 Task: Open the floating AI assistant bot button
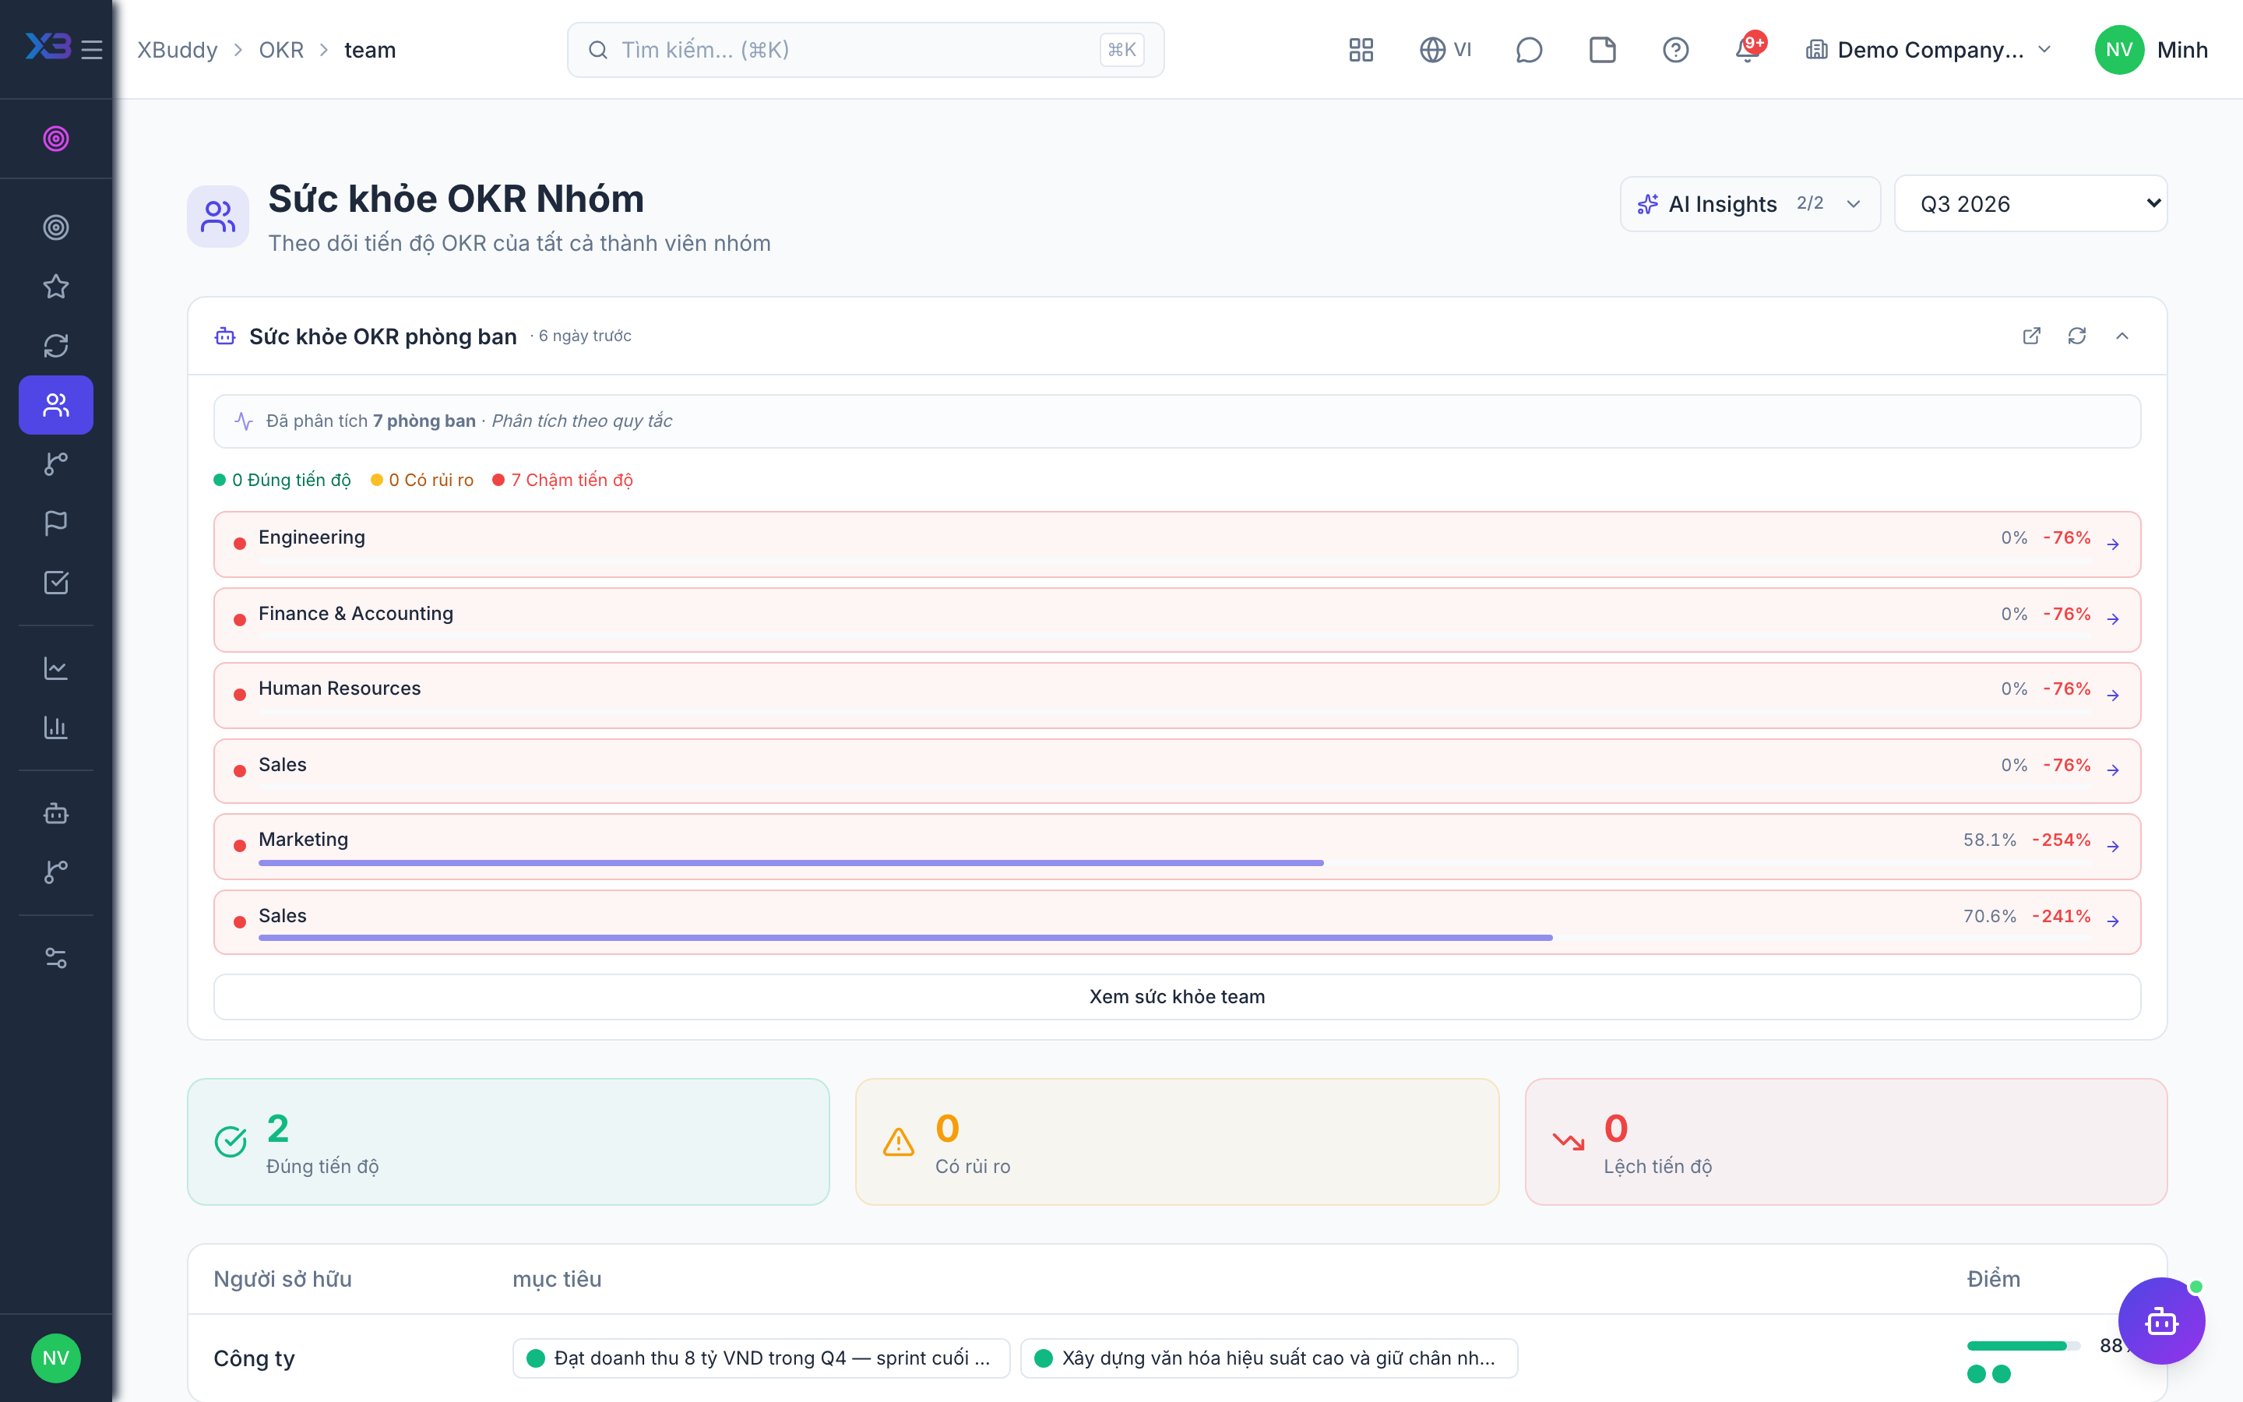tap(2161, 1320)
